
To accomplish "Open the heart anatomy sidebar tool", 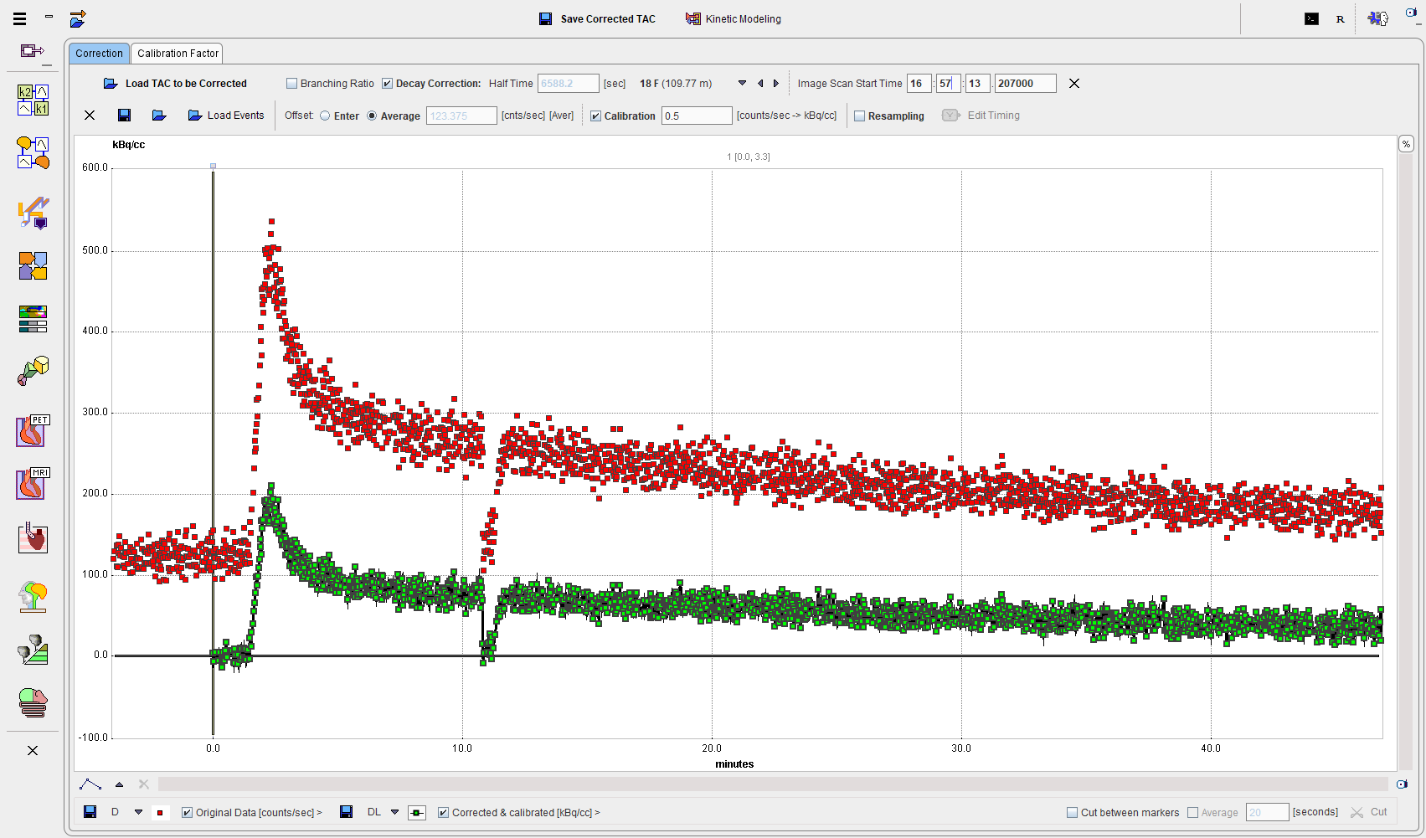I will (x=33, y=538).
